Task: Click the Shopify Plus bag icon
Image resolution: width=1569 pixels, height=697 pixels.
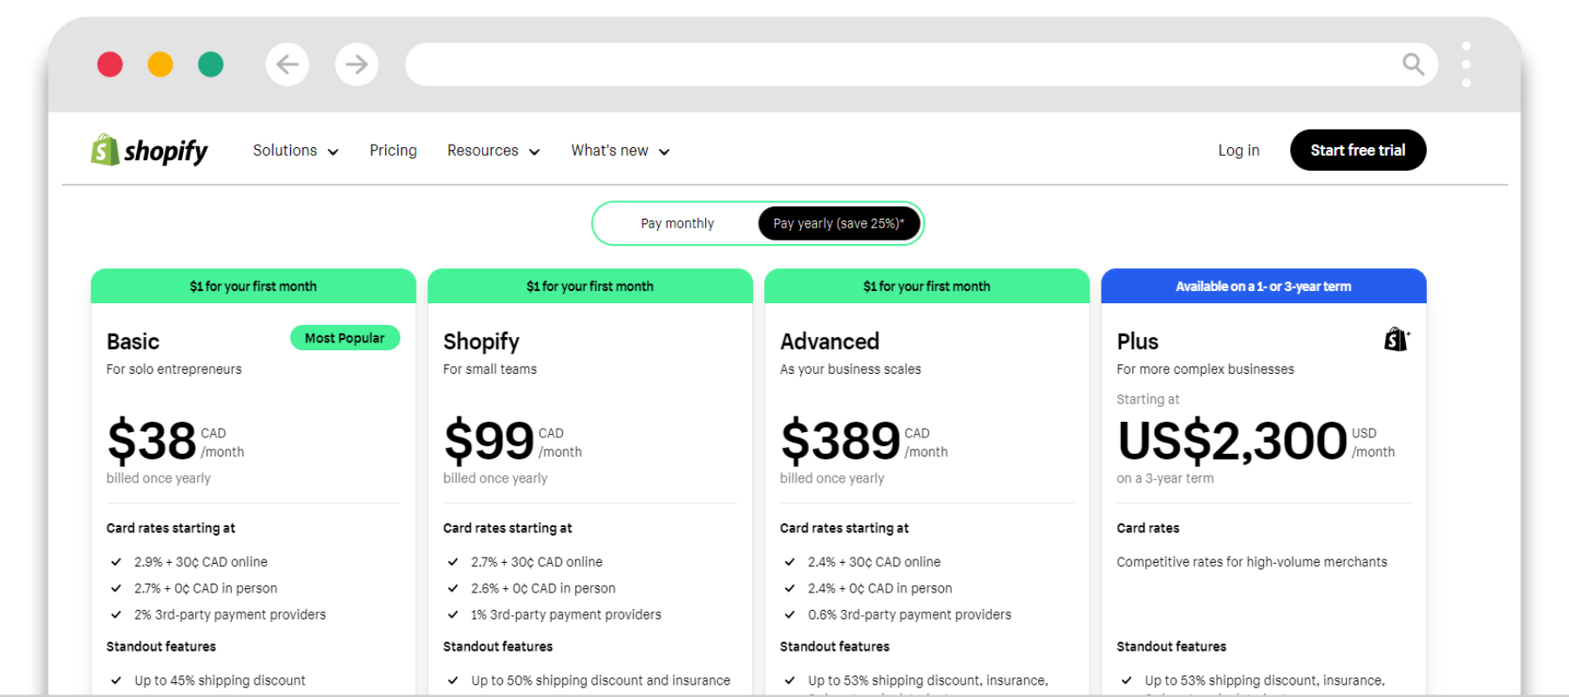Action: click(1396, 339)
